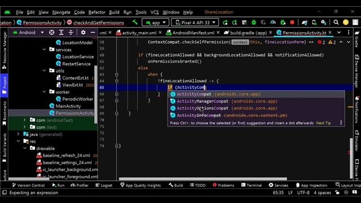
Task: Click the Profile app gauge icon
Action: 273,23
